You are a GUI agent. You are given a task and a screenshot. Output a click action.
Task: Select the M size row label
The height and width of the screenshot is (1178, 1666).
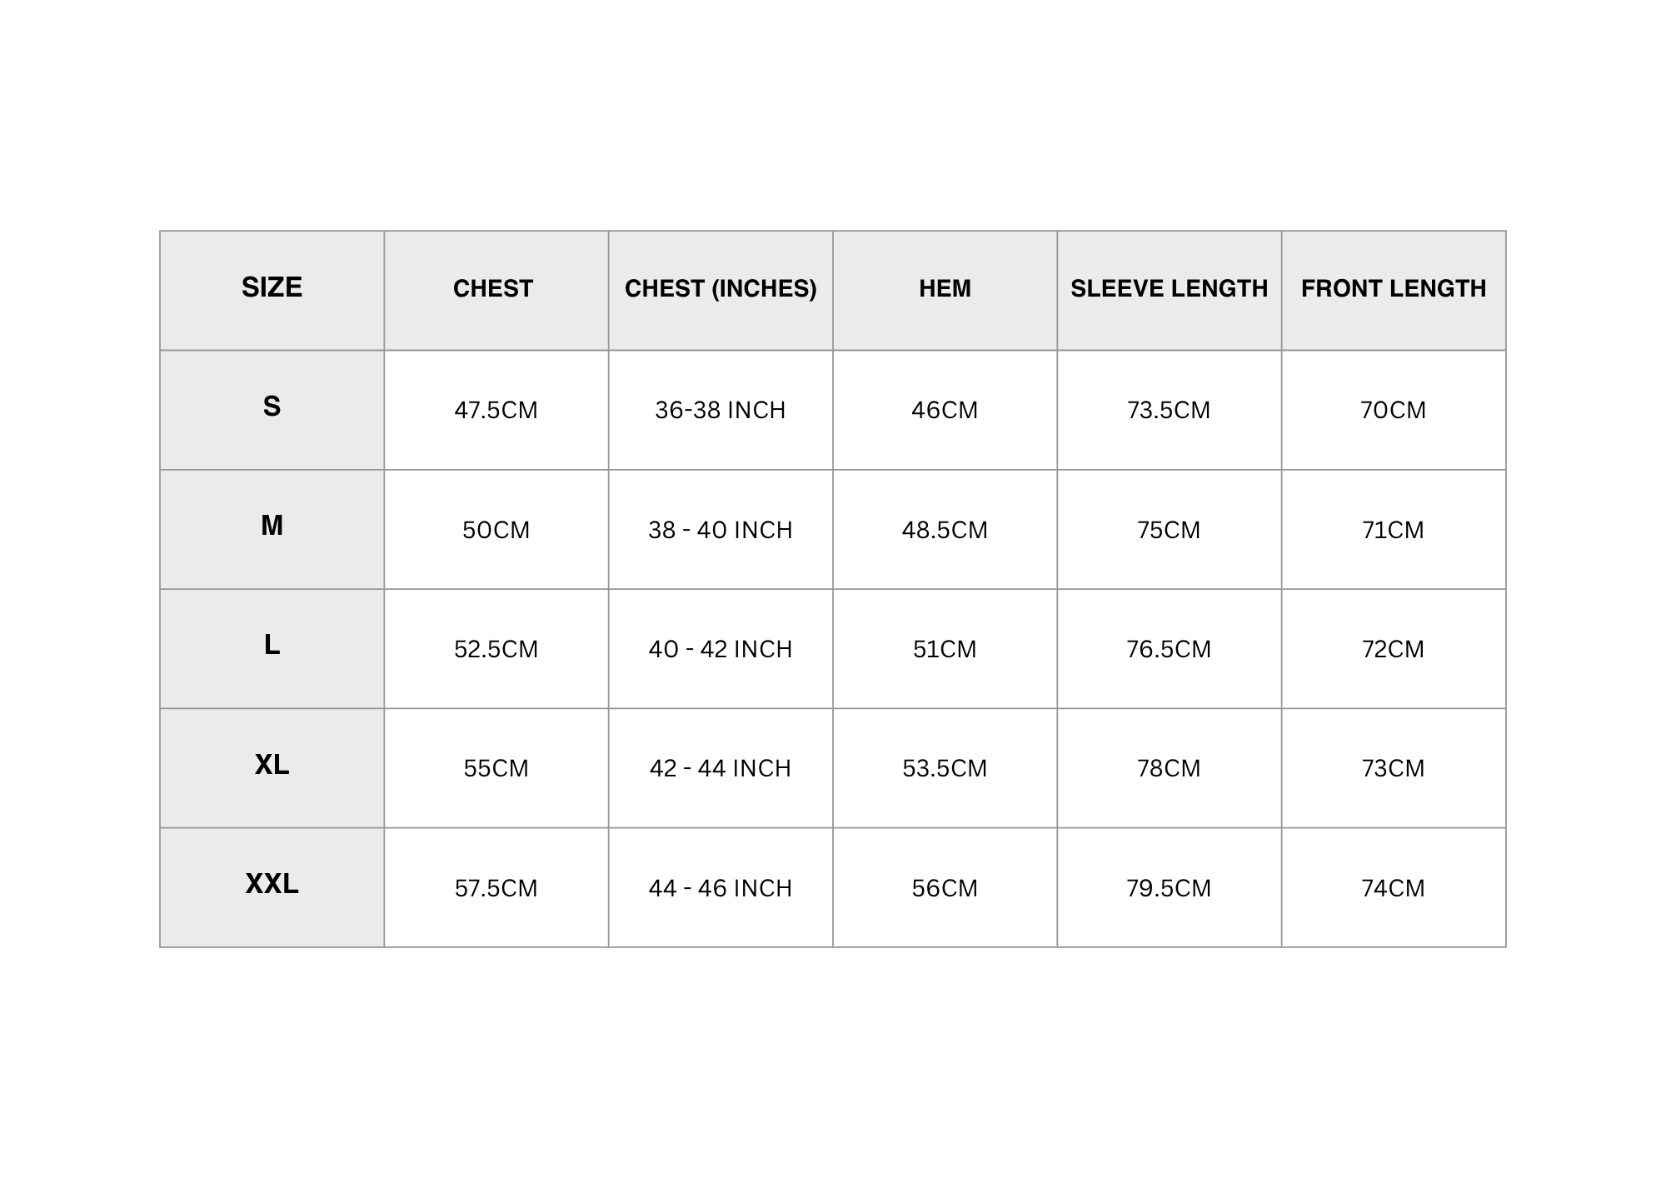coord(272,526)
